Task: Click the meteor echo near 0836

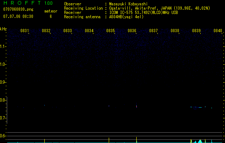Action: tap(136, 106)
